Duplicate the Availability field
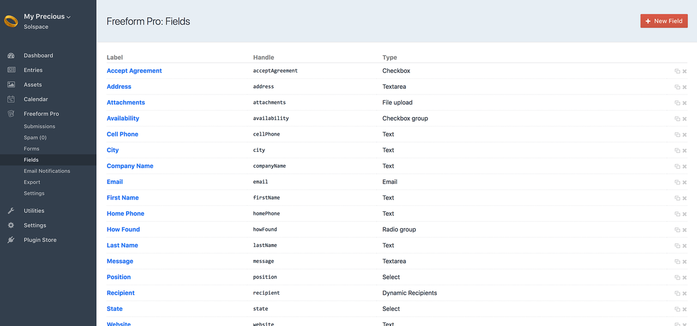Viewport: 697px width, 326px height. click(x=677, y=119)
